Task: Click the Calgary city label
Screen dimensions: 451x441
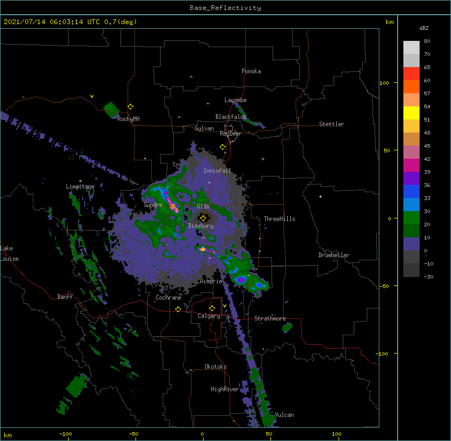Action: [209, 316]
